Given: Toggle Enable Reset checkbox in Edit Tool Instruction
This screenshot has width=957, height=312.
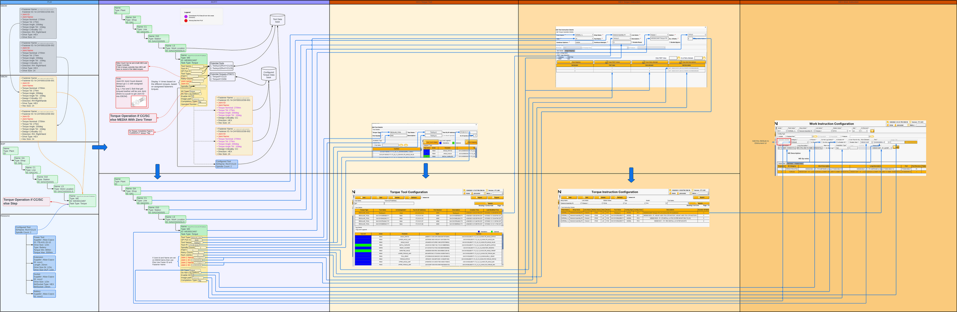Looking at the screenshot, I should 633,42.
